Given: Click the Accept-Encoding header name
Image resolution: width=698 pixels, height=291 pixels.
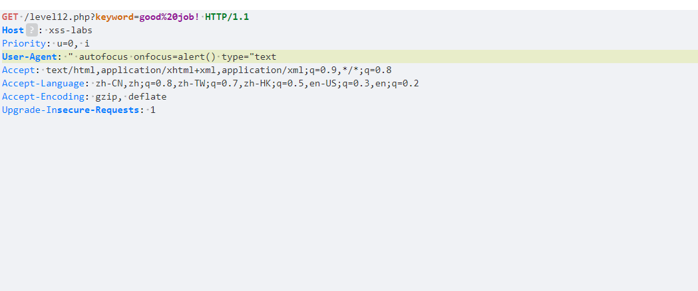Looking at the screenshot, I should 43,97.
